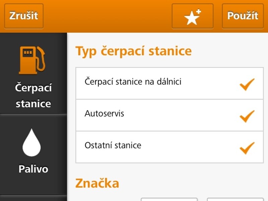268x201 pixels.
Task: Open the Čerpací stanice sidebar label
Action: point(33,96)
